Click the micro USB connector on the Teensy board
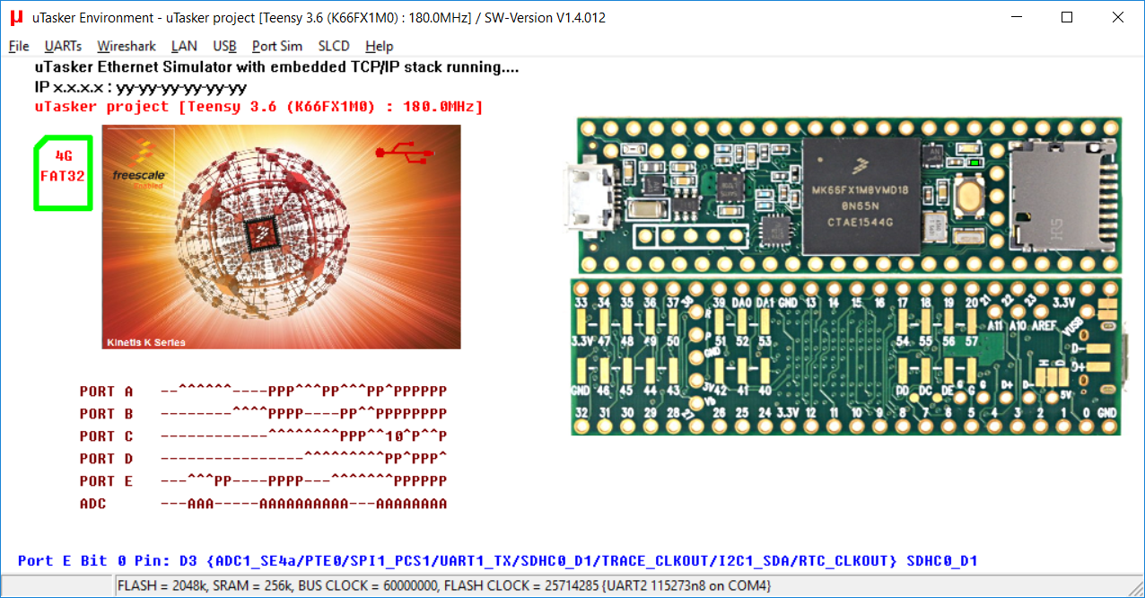Screen dimensions: 1145x598 coord(587,197)
